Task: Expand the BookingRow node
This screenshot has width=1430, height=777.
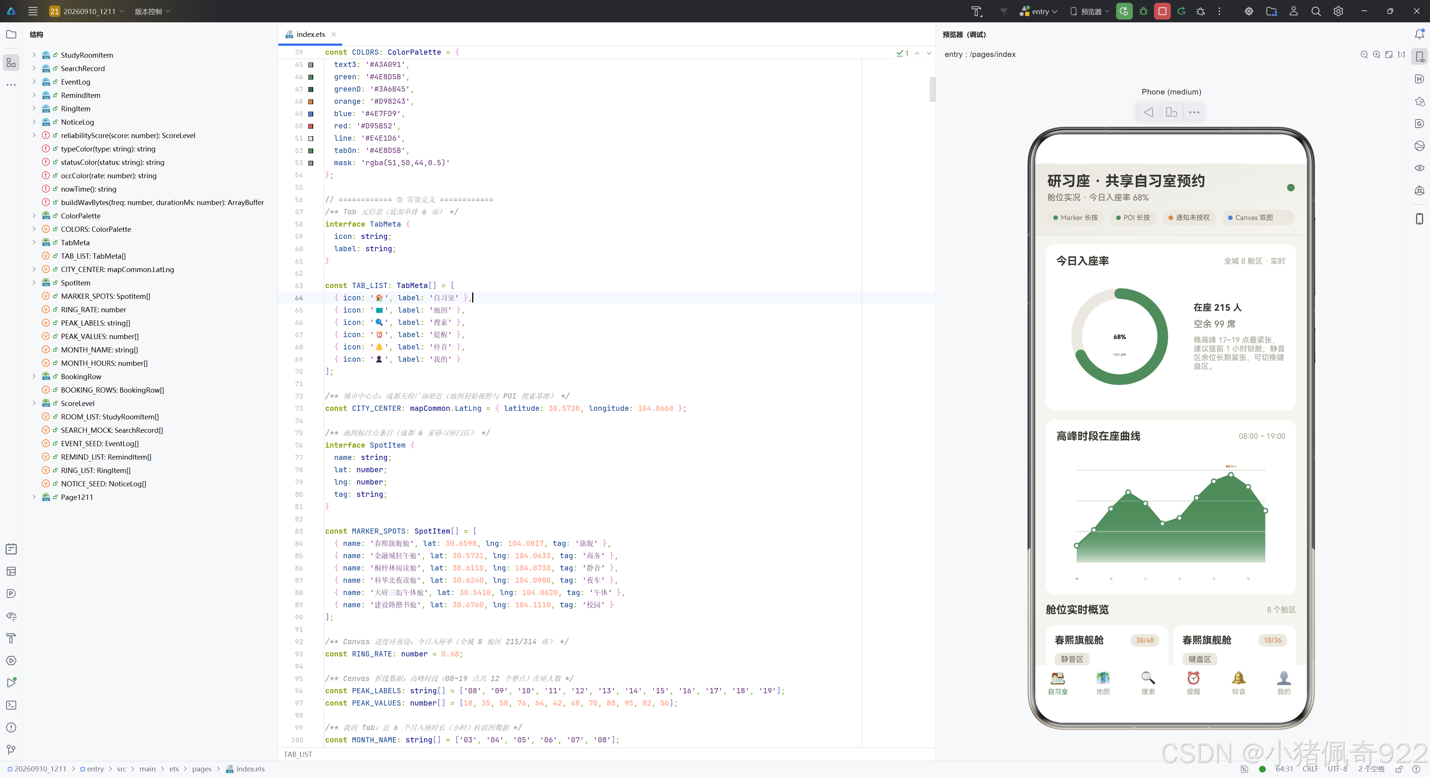Action: tap(34, 377)
